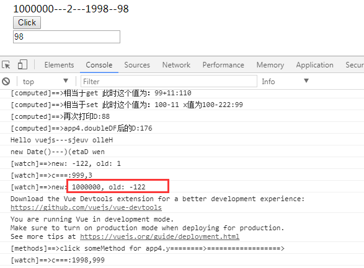This screenshot has width=364, height=268.
Task: Select the page text 1000000---2---1998--98
Action: click(71, 9)
